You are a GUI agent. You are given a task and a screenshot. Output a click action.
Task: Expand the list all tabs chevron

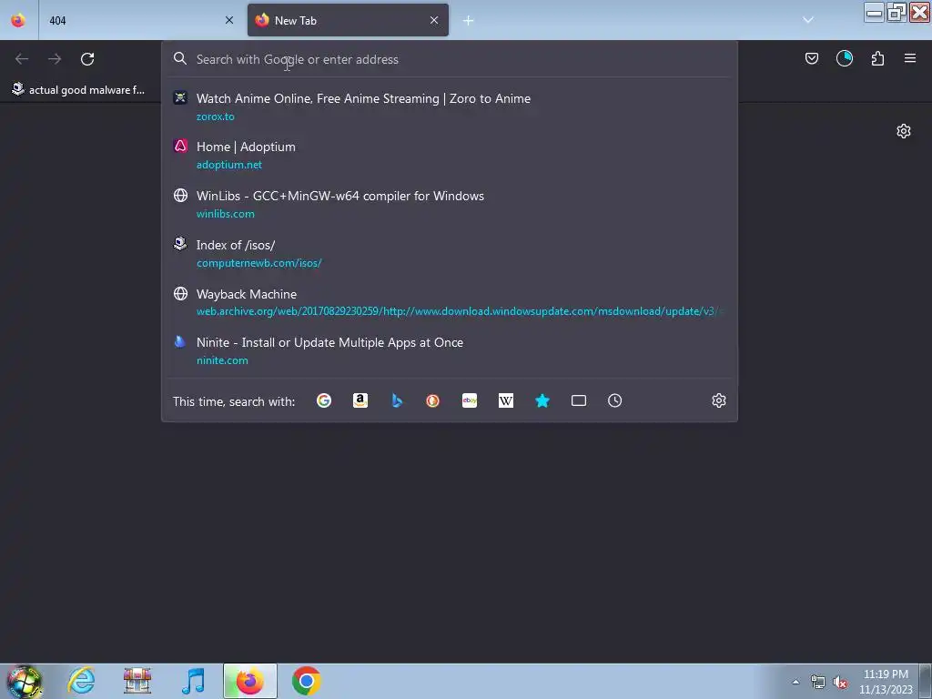[808, 20]
